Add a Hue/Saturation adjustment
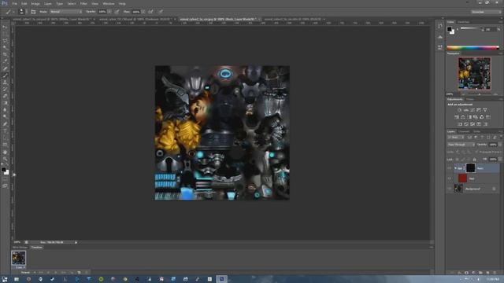Viewport: 504px width, 283px height. coord(457,117)
